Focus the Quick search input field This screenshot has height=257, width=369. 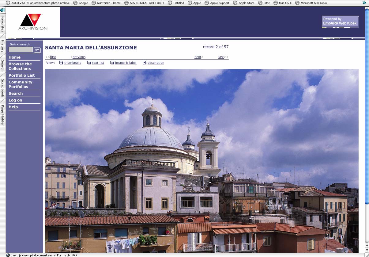[21, 50]
